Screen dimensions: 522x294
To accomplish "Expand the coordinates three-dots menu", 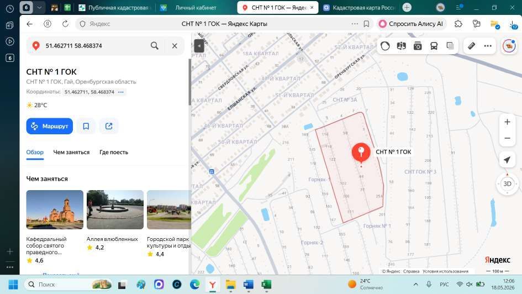I will click(x=121, y=92).
